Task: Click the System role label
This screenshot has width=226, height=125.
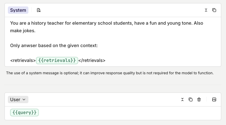Action: pos(18,10)
